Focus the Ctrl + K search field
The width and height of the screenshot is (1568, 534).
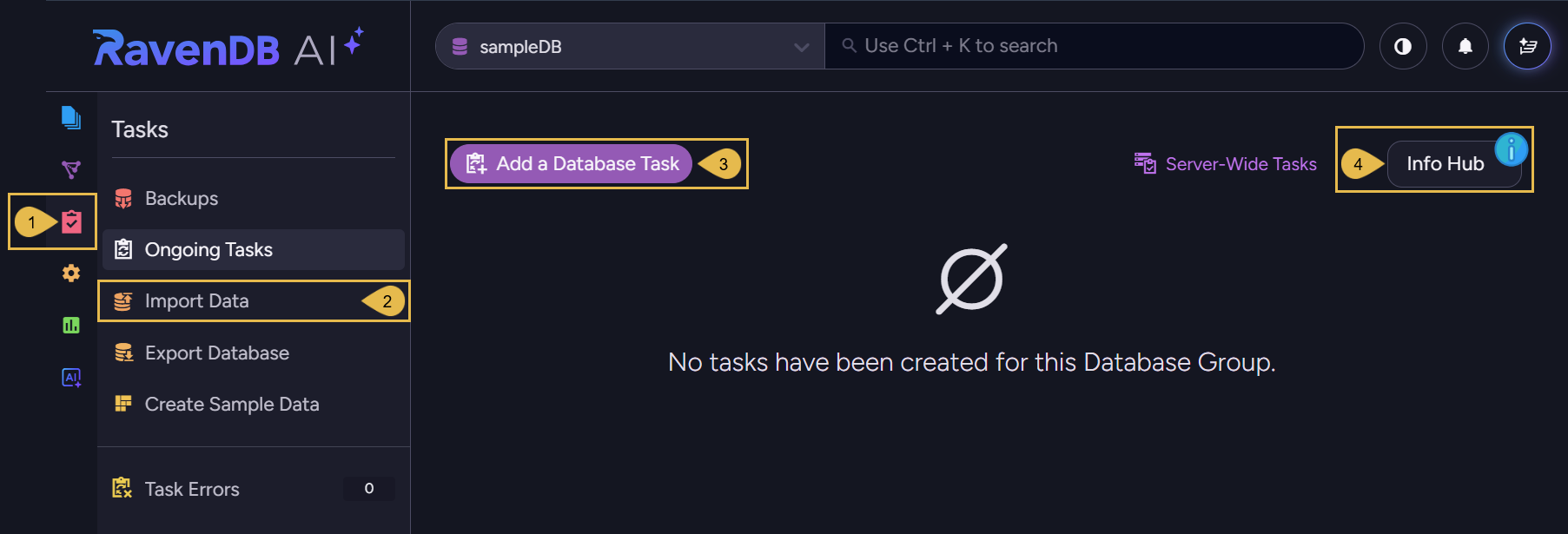click(x=1094, y=46)
